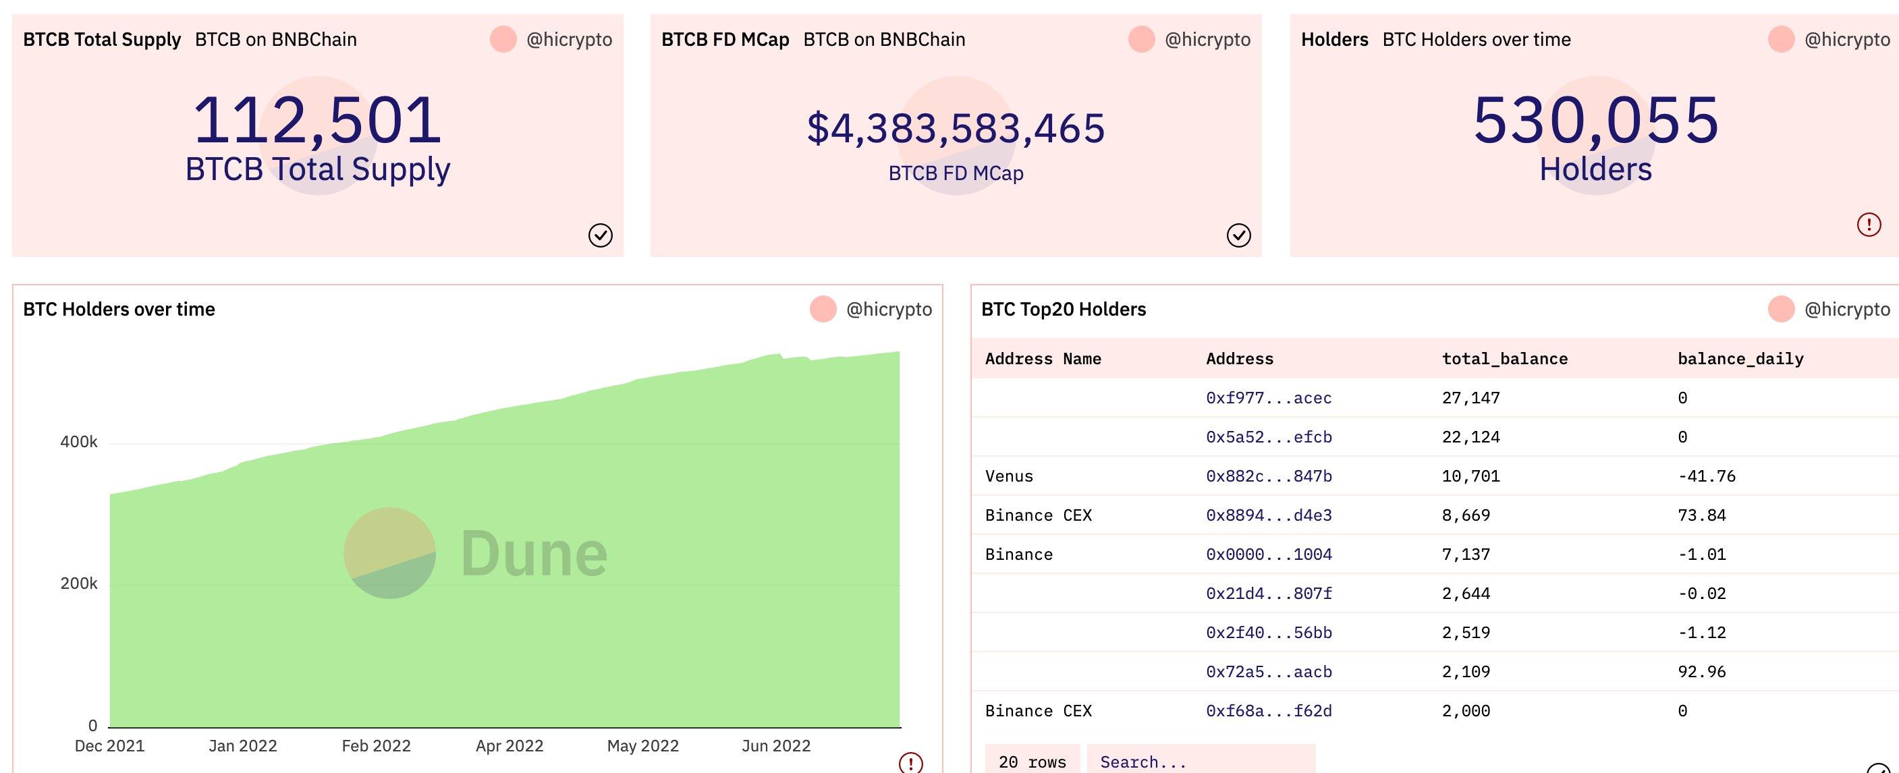The width and height of the screenshot is (1899, 773).
Task: Click @hicrypto avatar on the Holders card
Action: (1780, 40)
